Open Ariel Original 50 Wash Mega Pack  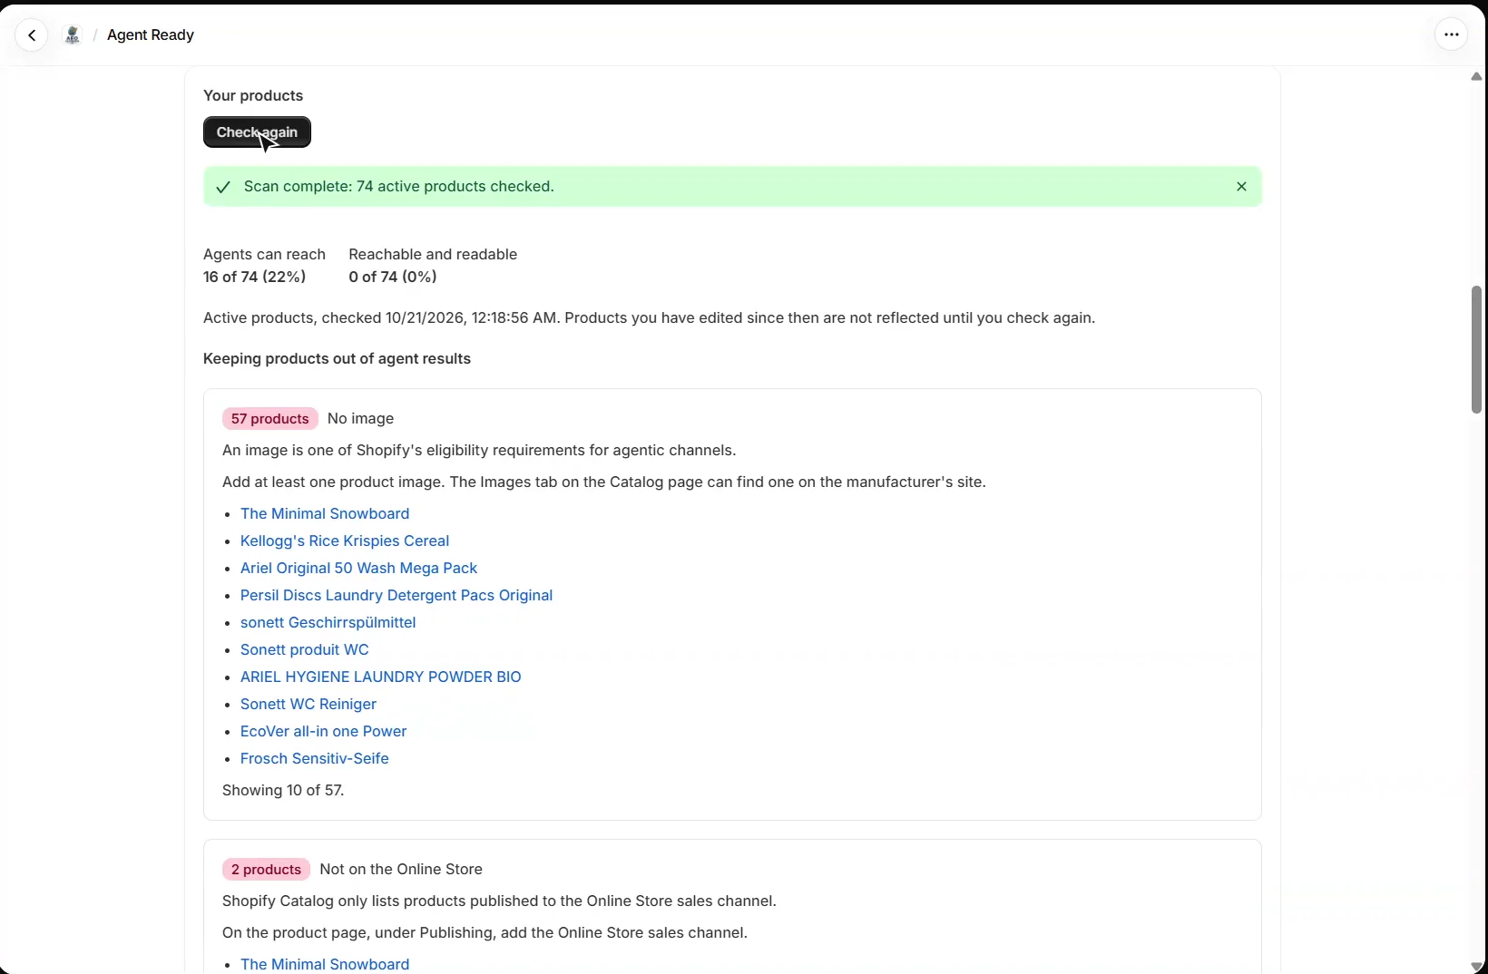pyautogui.click(x=358, y=568)
